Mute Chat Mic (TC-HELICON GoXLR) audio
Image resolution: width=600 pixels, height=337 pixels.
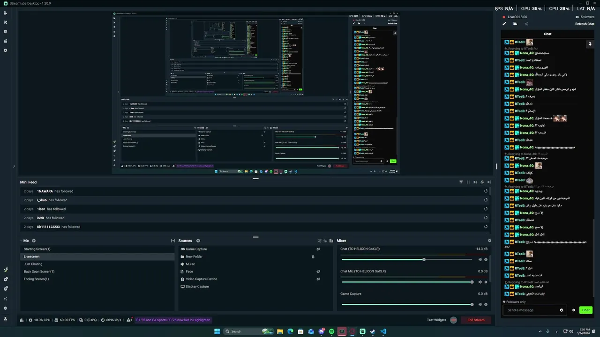[x=480, y=282]
